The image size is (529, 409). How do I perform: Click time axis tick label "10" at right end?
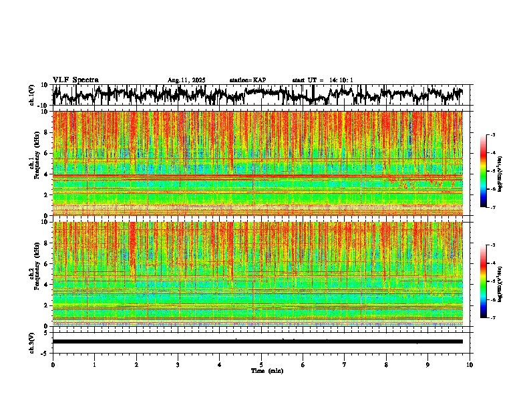[470, 365]
